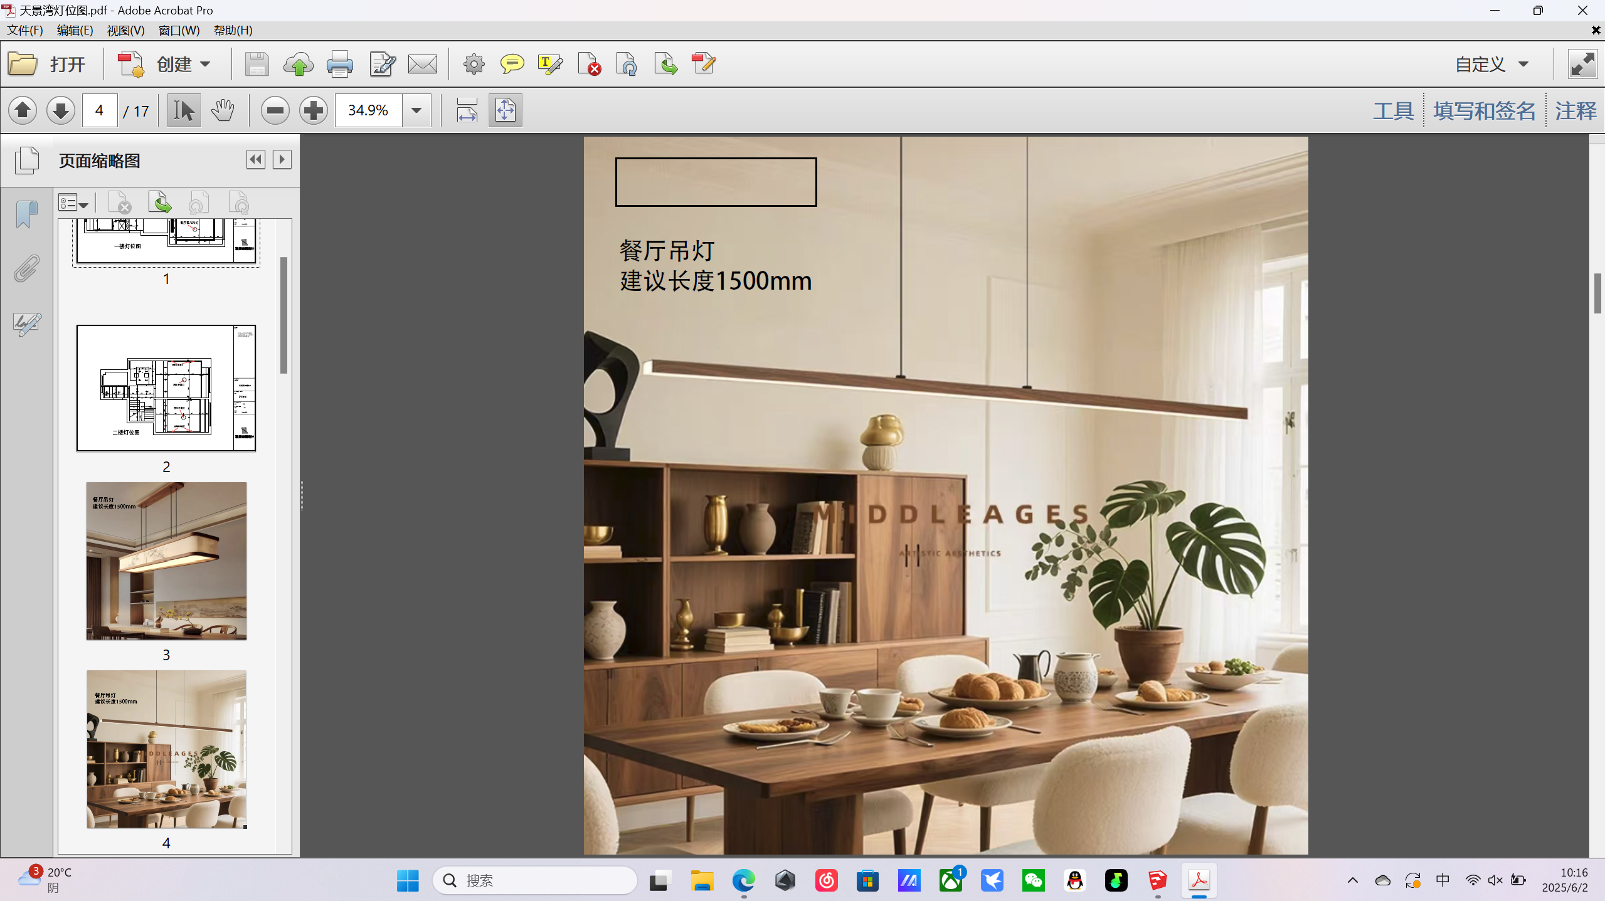Image resolution: width=1605 pixels, height=901 pixels.
Task: Select the Highlight text tool
Action: tap(550, 64)
